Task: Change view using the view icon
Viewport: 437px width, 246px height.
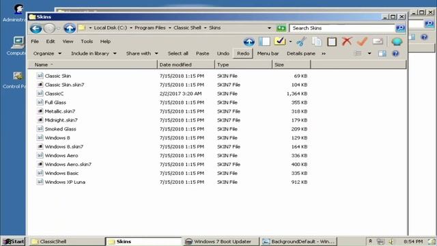Action: click(x=358, y=53)
